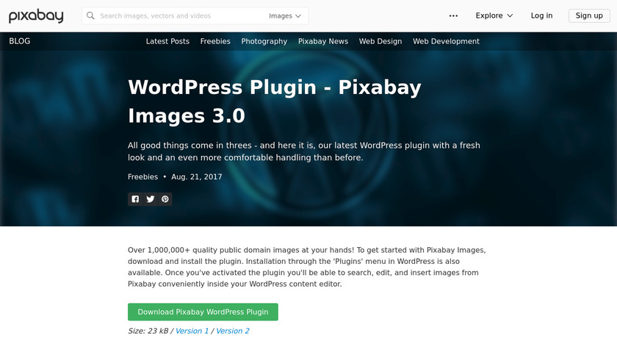Click the 'Size: 23 kB' text
The height and width of the screenshot is (347, 617).
(x=148, y=331)
